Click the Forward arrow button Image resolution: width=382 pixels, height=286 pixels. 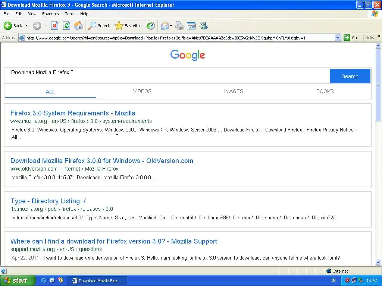37,26
